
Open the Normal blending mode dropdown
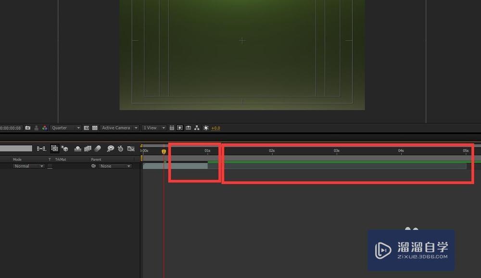[x=28, y=166]
